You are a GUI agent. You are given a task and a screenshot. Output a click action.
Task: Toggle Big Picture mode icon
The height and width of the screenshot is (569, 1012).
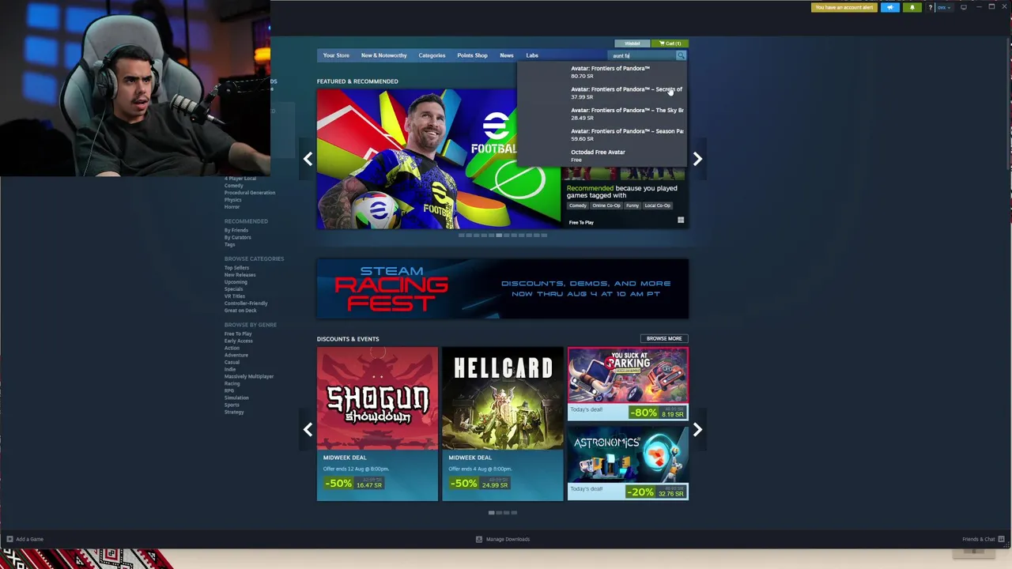(963, 7)
